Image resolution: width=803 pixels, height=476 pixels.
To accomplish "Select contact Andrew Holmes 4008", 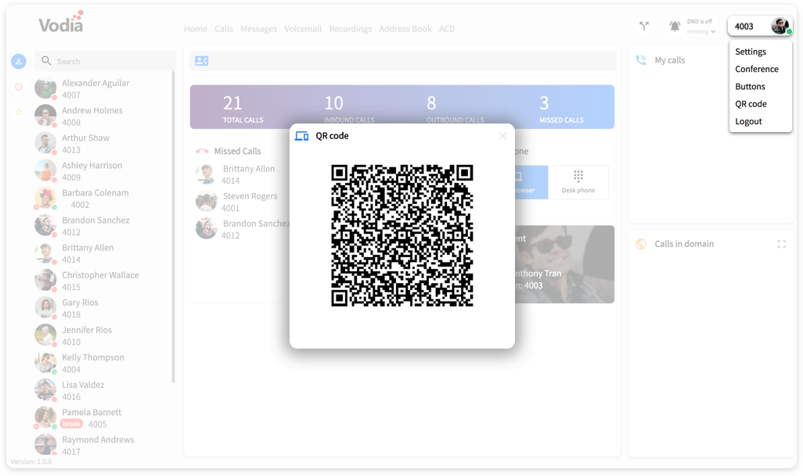I will (103, 116).
